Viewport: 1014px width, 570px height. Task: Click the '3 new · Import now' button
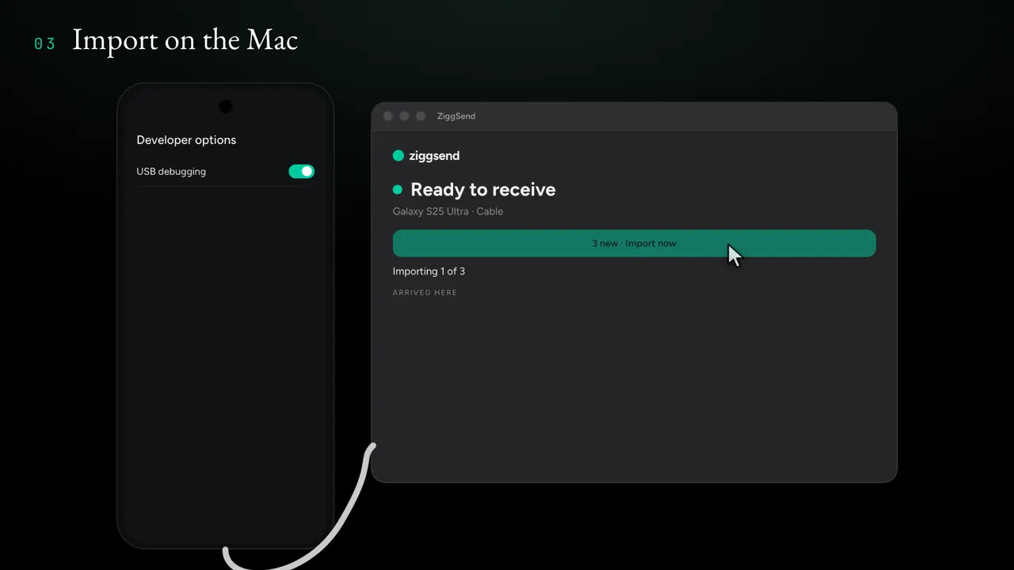coord(634,243)
